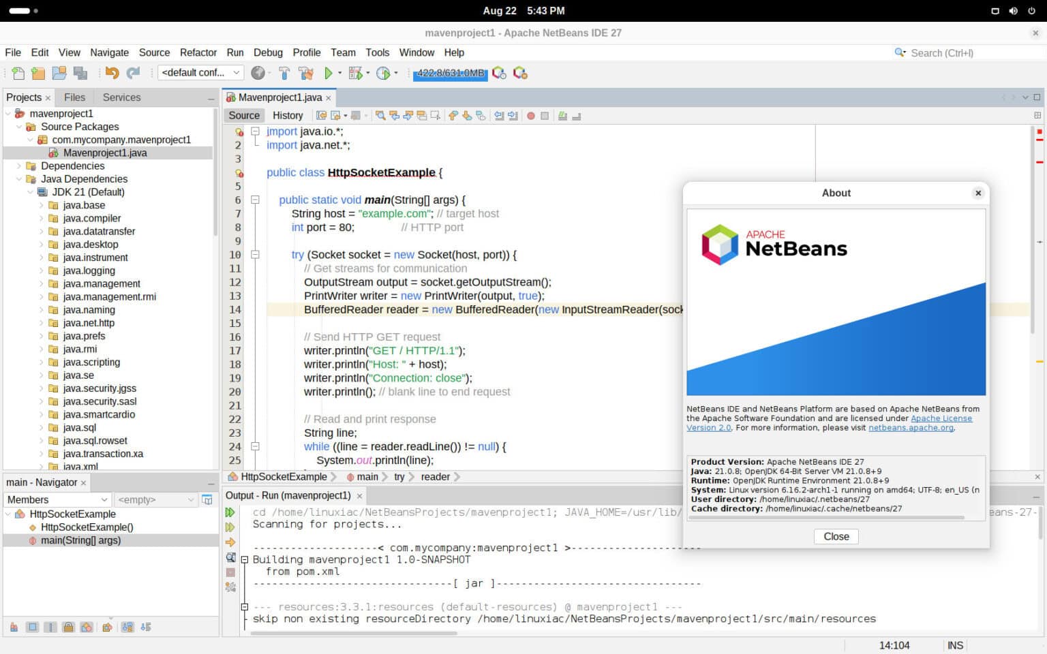Run the project with the green Run icon

[329, 73]
